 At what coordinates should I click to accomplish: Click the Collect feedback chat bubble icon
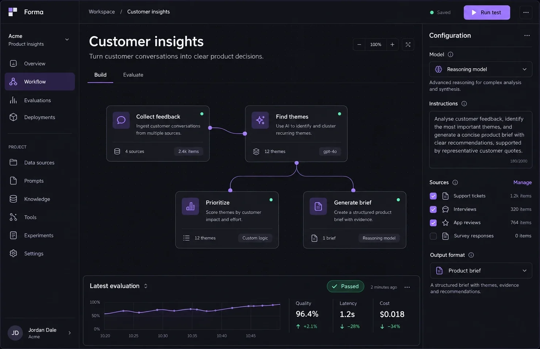point(121,120)
